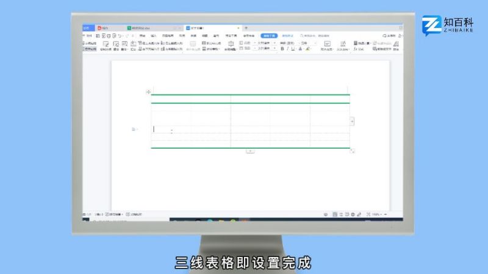Screen dimensions: 488x274
Task: Open the Quick Access customize arrow
Action: tap(132, 36)
